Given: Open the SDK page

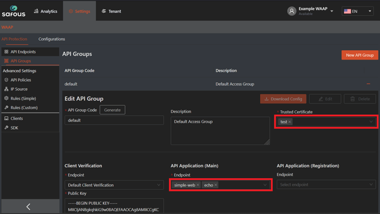Looking at the screenshot, I should pos(14,127).
